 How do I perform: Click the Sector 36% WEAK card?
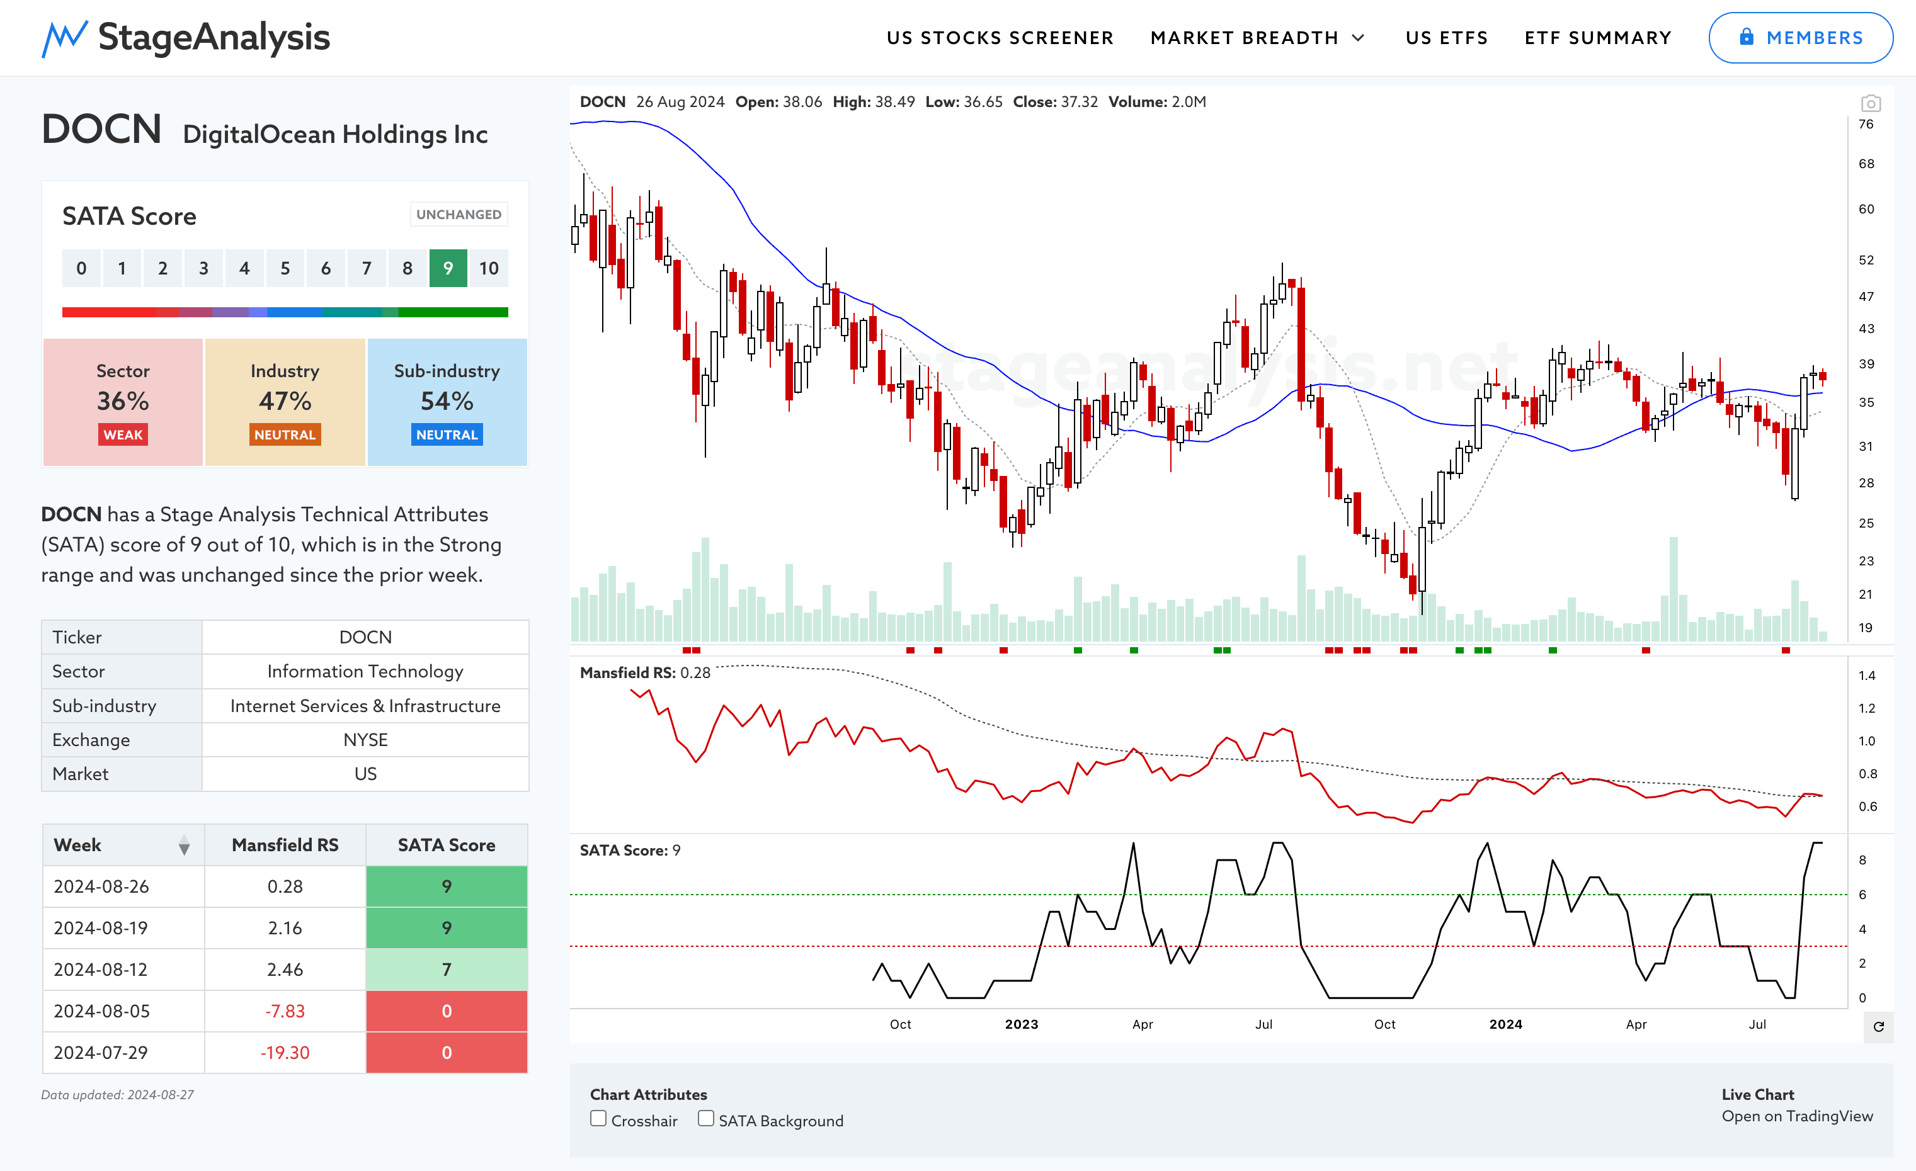(123, 402)
